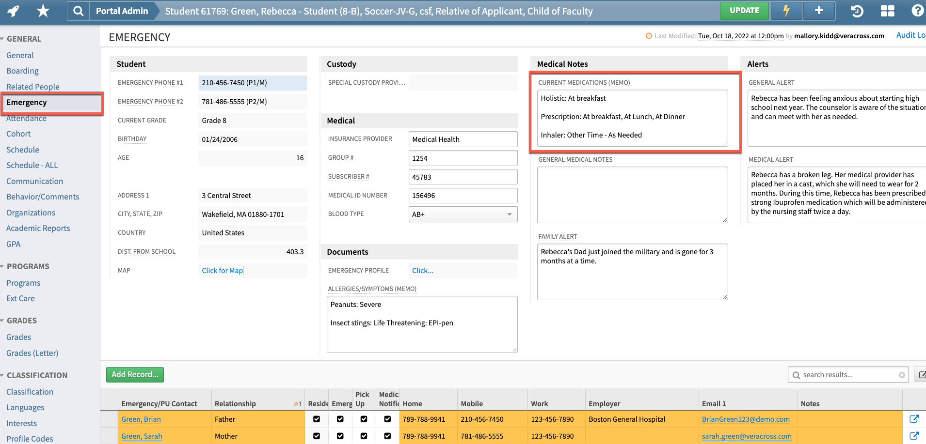Open search using the magnifier icon
Screen dimensions: 926x444
click(78, 10)
